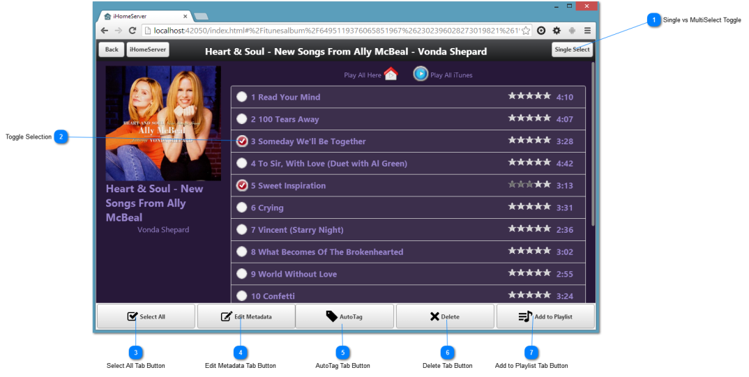Click the iHomeServer header button

coord(148,49)
